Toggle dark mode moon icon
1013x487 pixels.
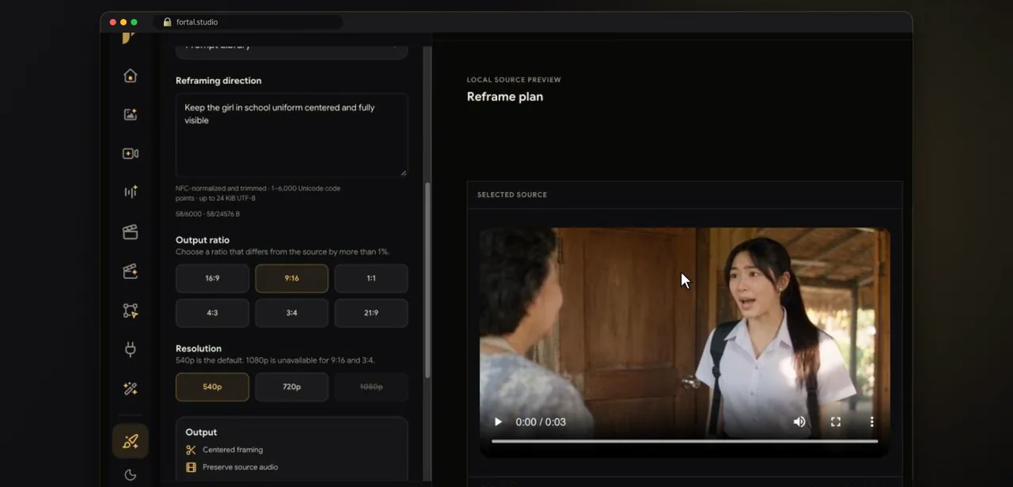(131, 474)
